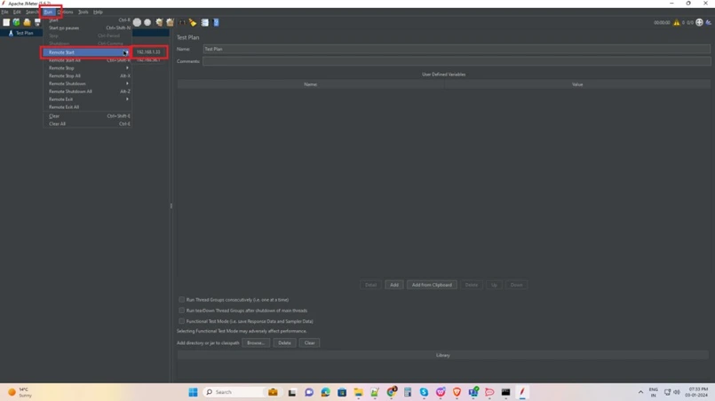Click Browse button for classpath
This screenshot has height=401, width=715.
[x=256, y=342]
